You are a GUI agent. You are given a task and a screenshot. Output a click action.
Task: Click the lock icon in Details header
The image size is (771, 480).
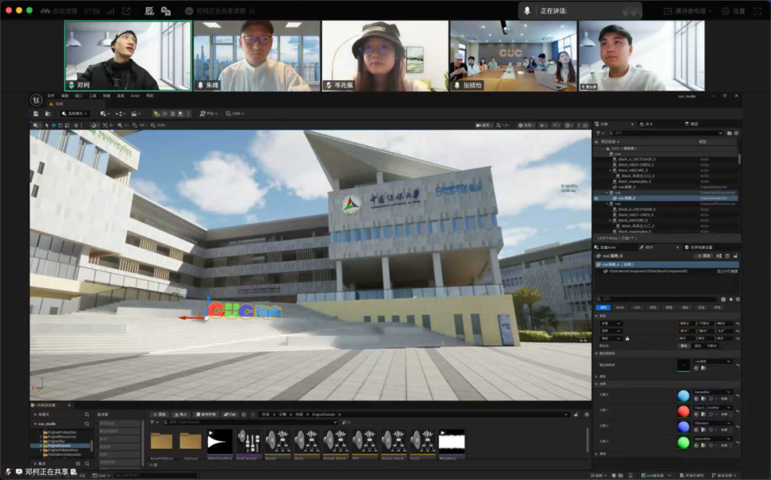click(736, 256)
